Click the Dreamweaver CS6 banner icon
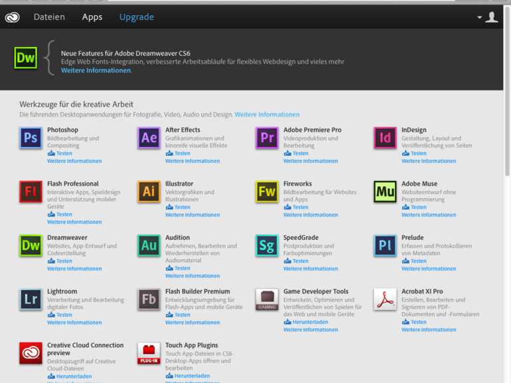Image resolution: width=511 pixels, height=383 pixels. [26, 58]
